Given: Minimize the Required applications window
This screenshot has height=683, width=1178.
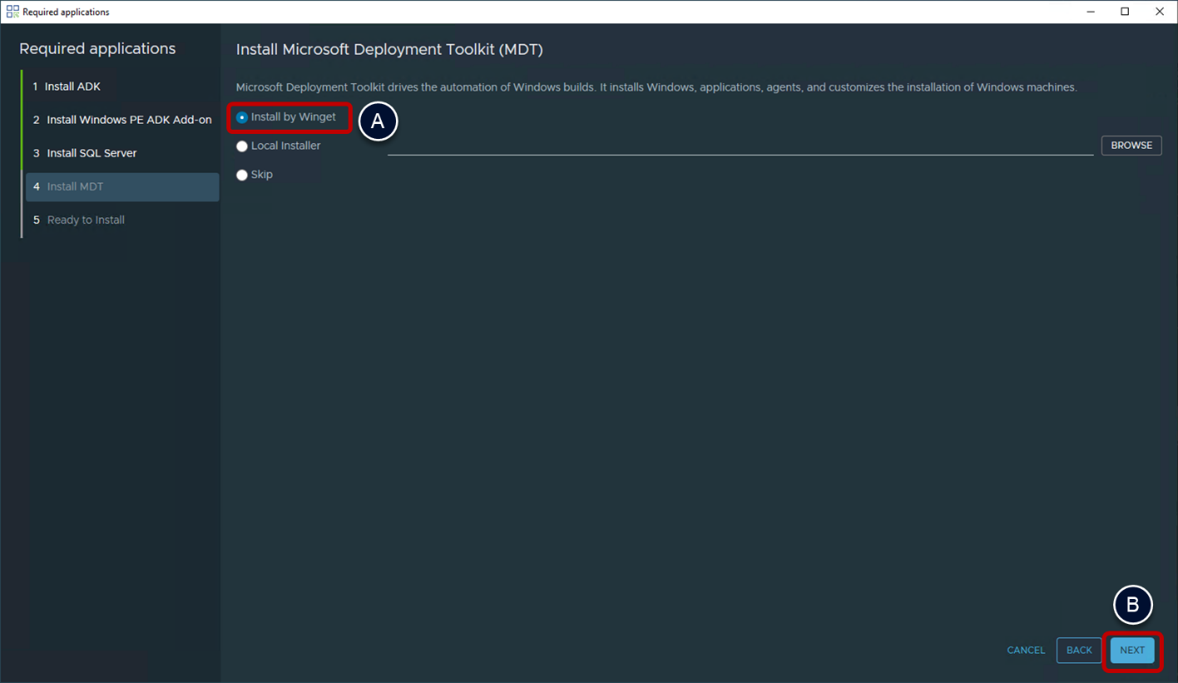Looking at the screenshot, I should point(1090,12).
